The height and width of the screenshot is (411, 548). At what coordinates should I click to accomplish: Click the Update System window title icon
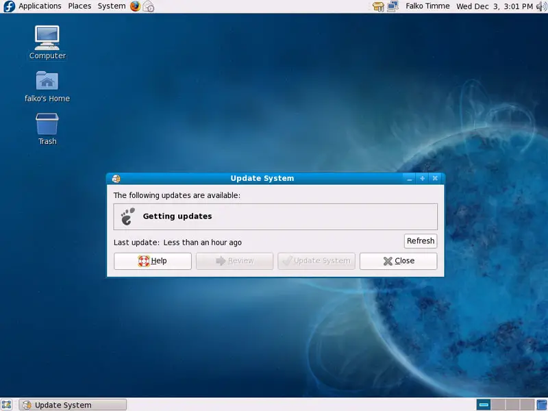[116, 179]
